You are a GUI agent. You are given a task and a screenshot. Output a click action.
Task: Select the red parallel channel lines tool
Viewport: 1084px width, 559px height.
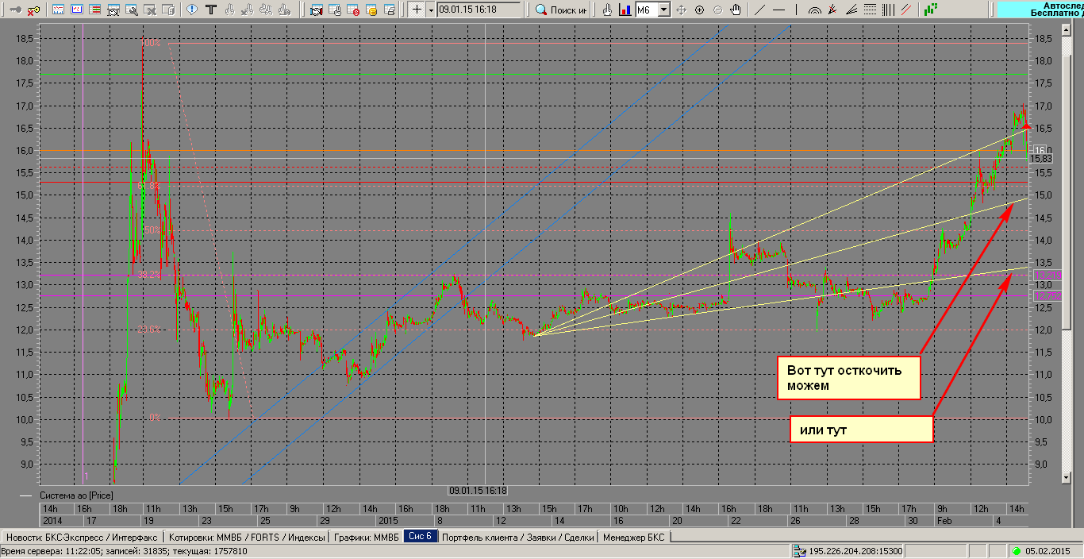(906, 10)
